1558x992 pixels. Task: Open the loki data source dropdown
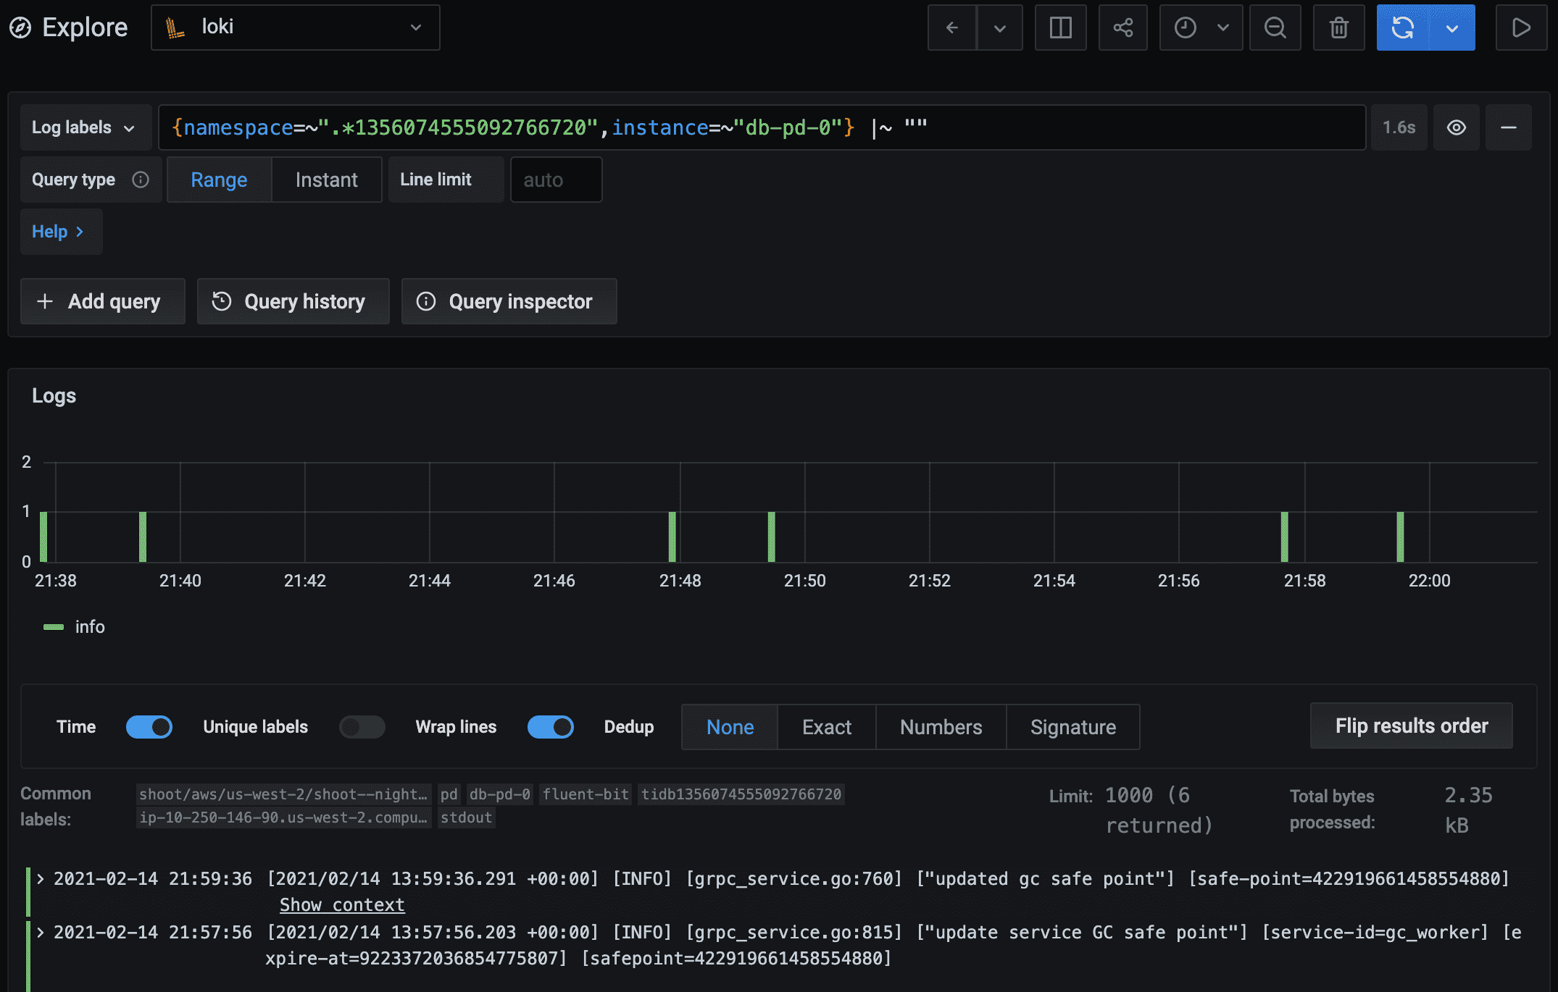click(295, 28)
